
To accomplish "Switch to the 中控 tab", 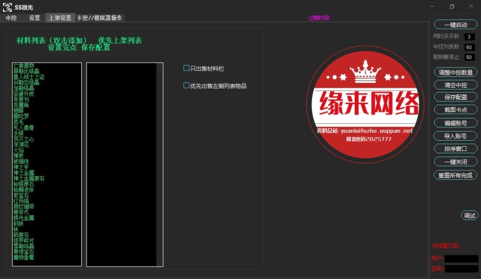I will 11,18.
